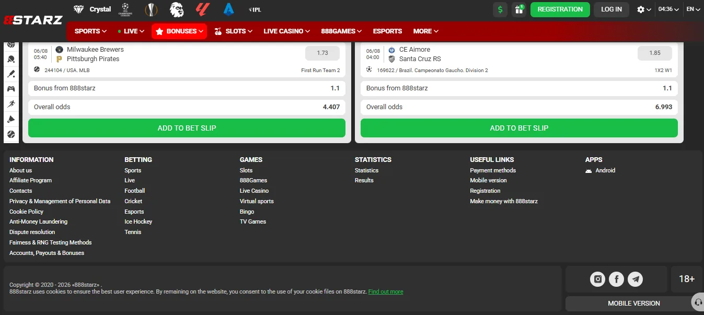Screen dimensions: 704x315
Task: Open the headset support chat icon
Action: 698,302
